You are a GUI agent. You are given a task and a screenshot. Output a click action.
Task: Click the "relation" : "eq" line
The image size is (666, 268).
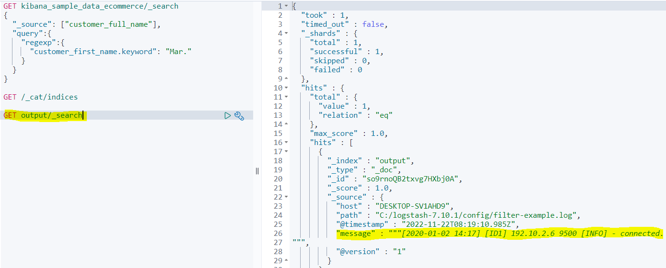click(x=355, y=115)
